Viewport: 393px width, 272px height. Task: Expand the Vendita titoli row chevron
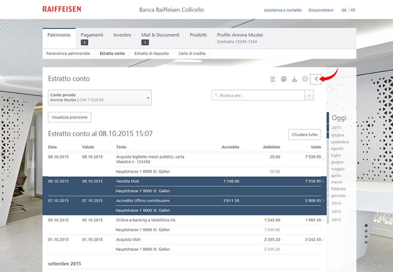point(323,181)
